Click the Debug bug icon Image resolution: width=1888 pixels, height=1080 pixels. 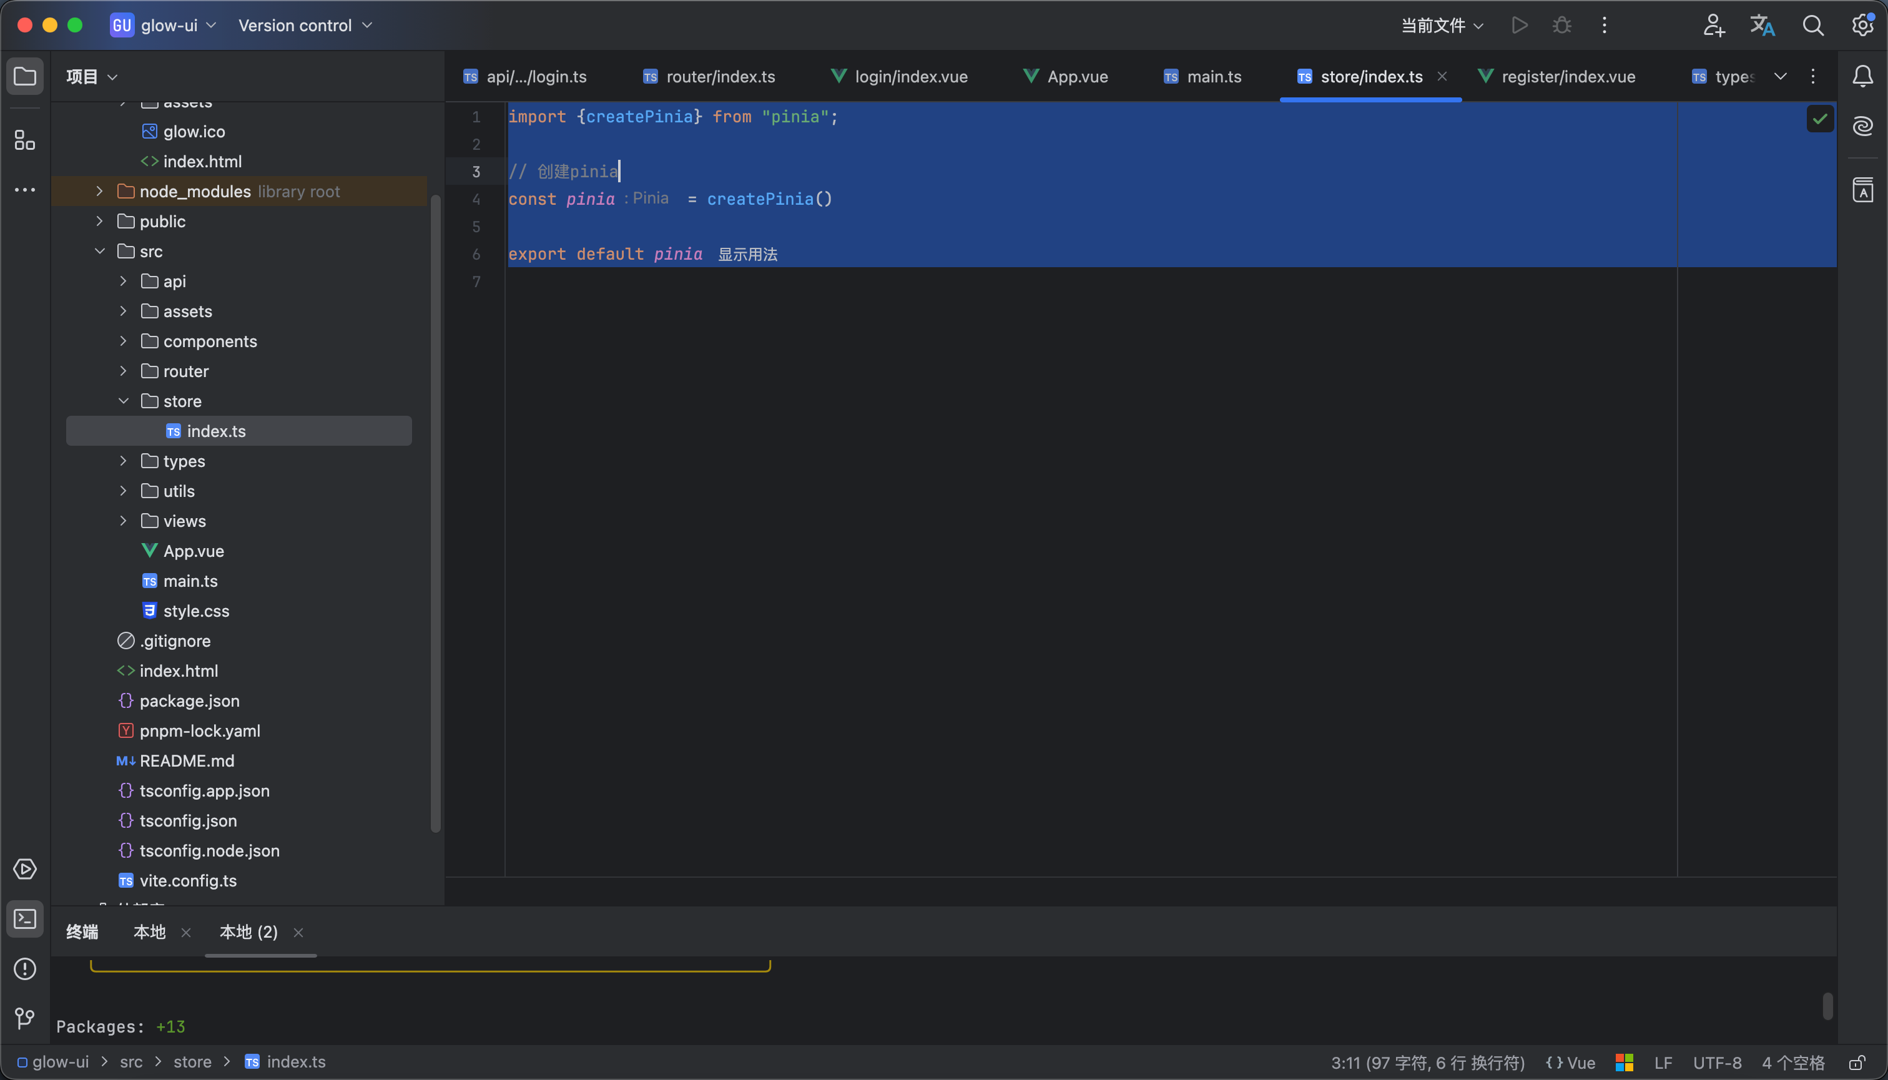[1561, 25]
